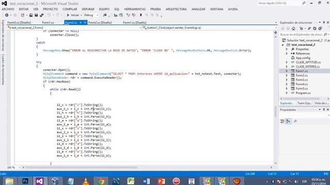
Task: Switch to the Form1.cs [Diseño] tab
Action: pyautogui.click(x=135, y=23)
